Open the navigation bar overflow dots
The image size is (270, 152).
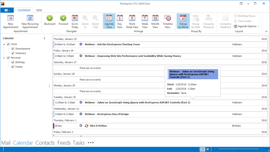point(91,143)
